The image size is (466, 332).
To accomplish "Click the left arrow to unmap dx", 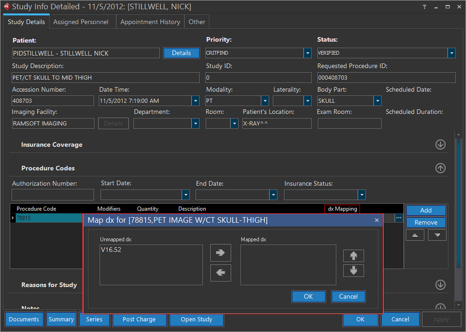I will (221, 273).
